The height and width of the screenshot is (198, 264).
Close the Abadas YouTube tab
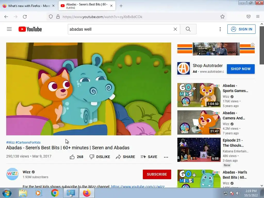point(111,6)
